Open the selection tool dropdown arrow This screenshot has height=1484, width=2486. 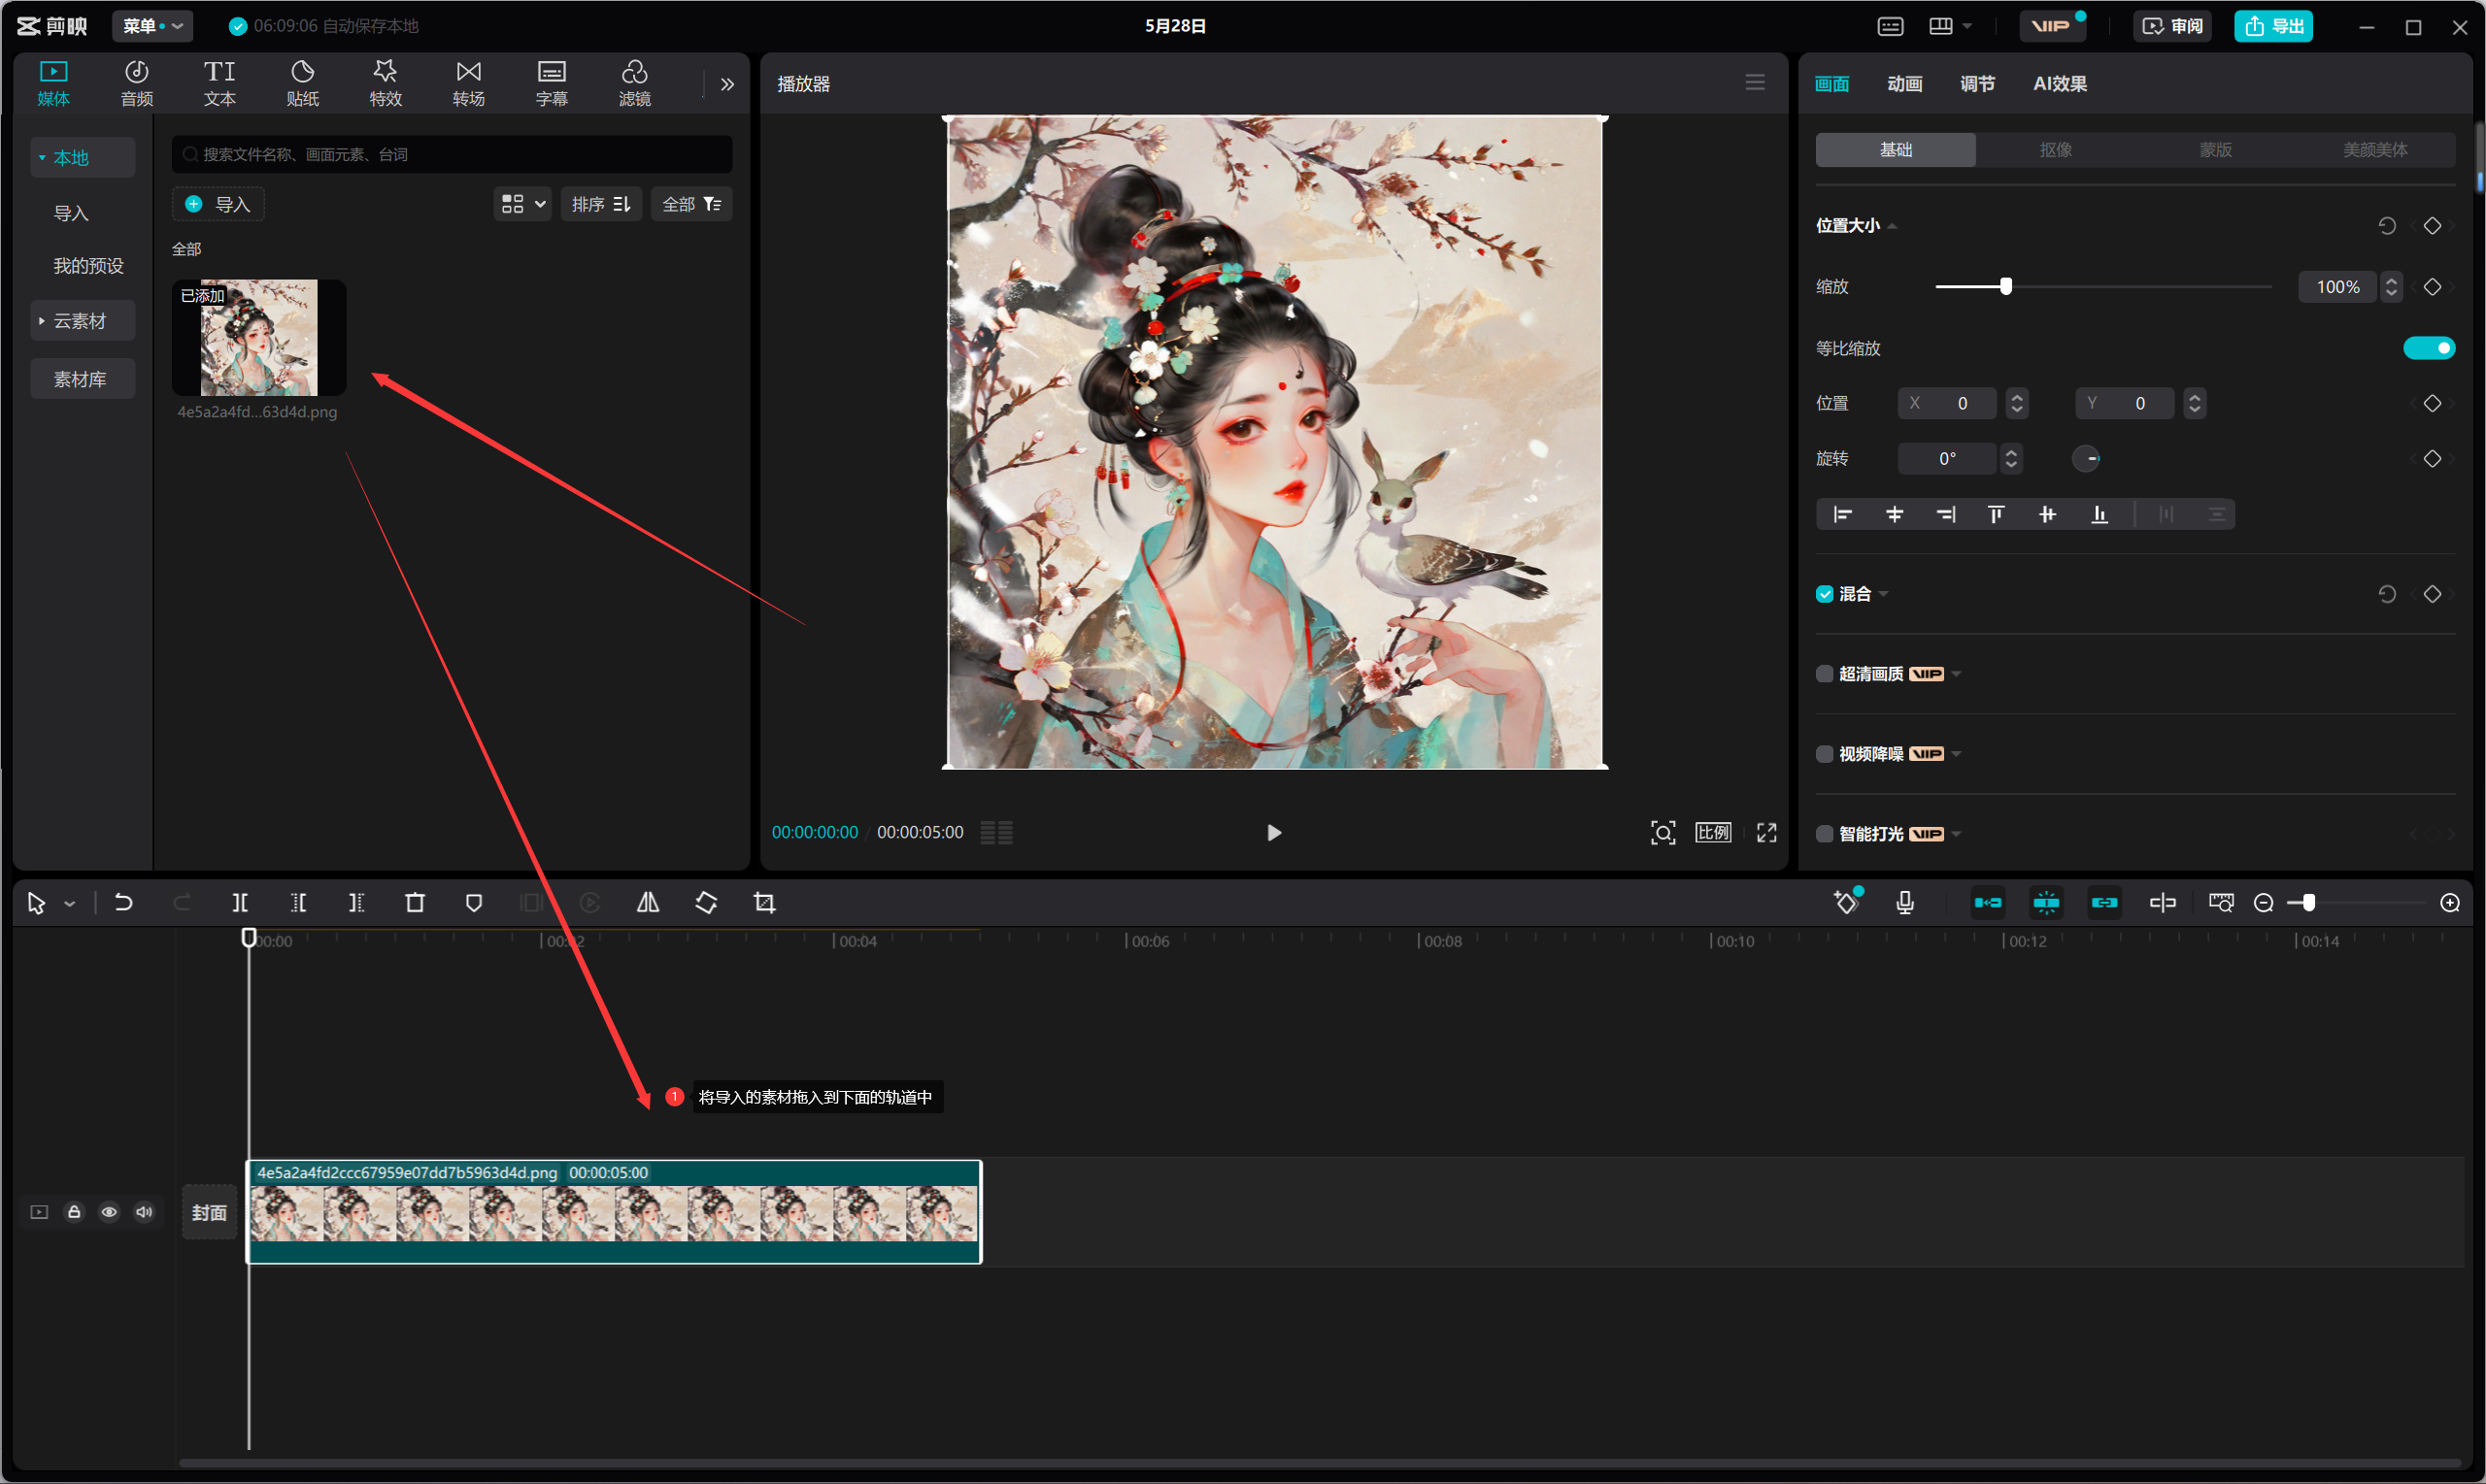(x=69, y=903)
